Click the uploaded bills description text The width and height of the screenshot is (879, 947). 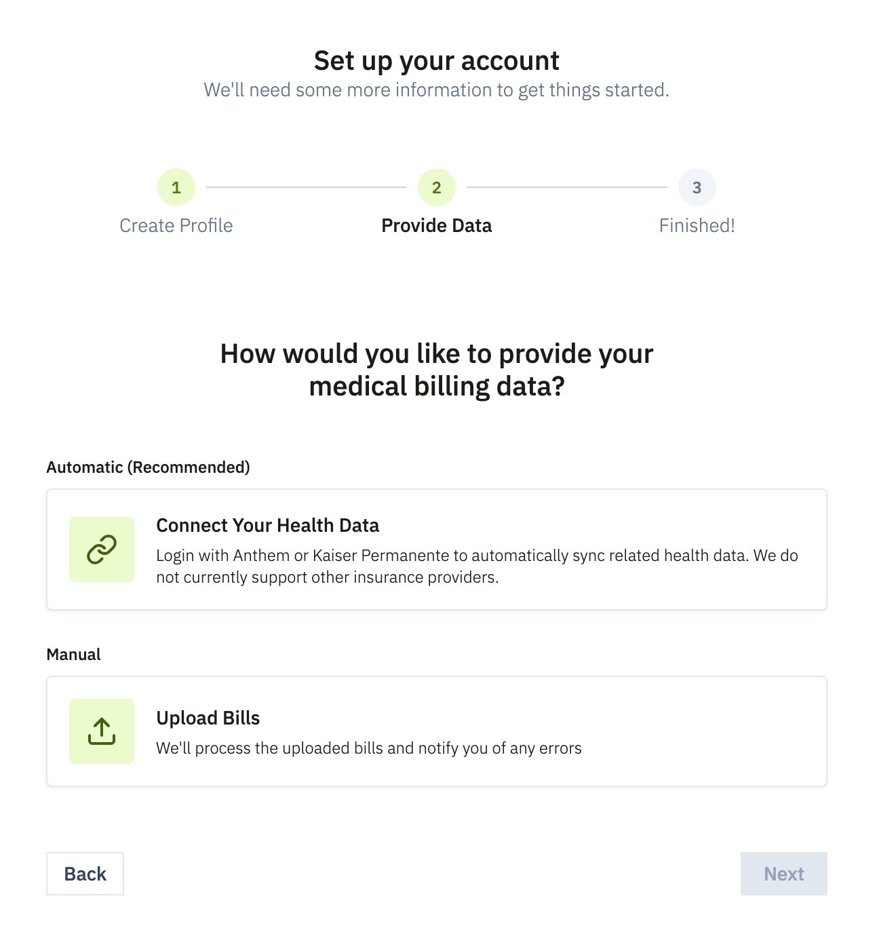coord(369,748)
